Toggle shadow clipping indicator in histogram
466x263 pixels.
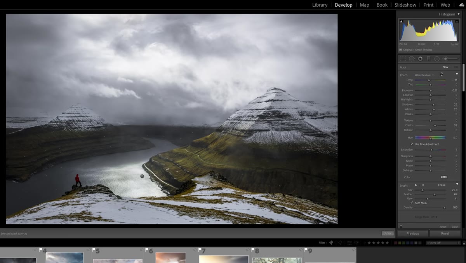click(x=402, y=21)
